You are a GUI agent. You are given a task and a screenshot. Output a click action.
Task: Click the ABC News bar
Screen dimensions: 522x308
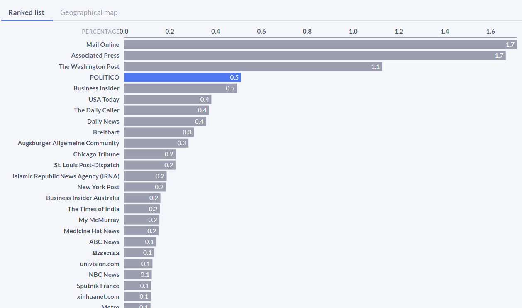coord(138,242)
